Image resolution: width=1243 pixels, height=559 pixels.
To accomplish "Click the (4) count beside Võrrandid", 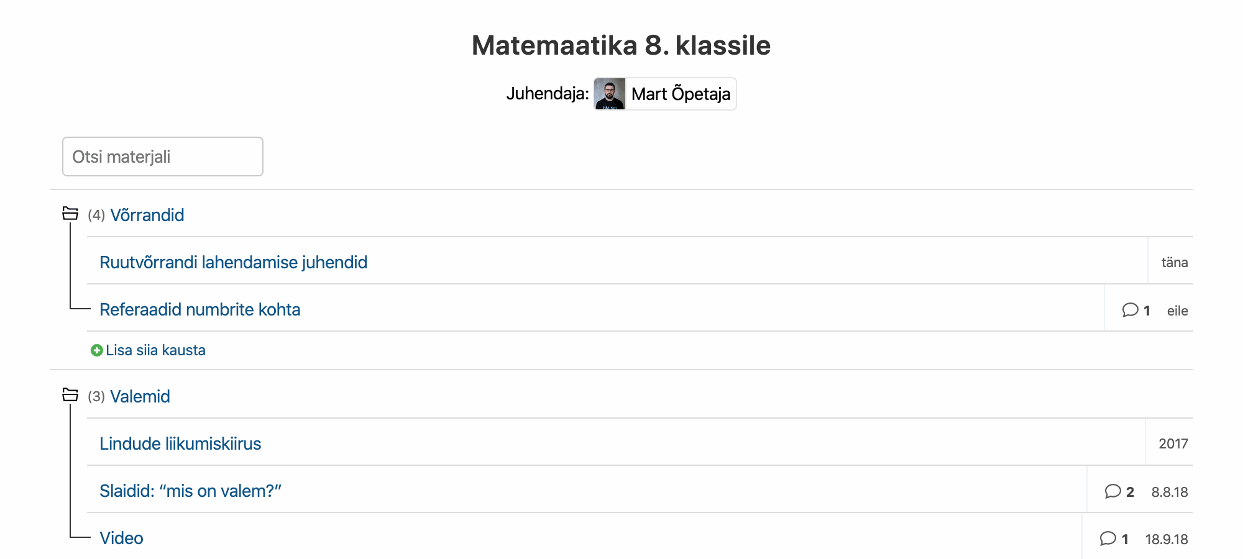I will tap(96, 215).
